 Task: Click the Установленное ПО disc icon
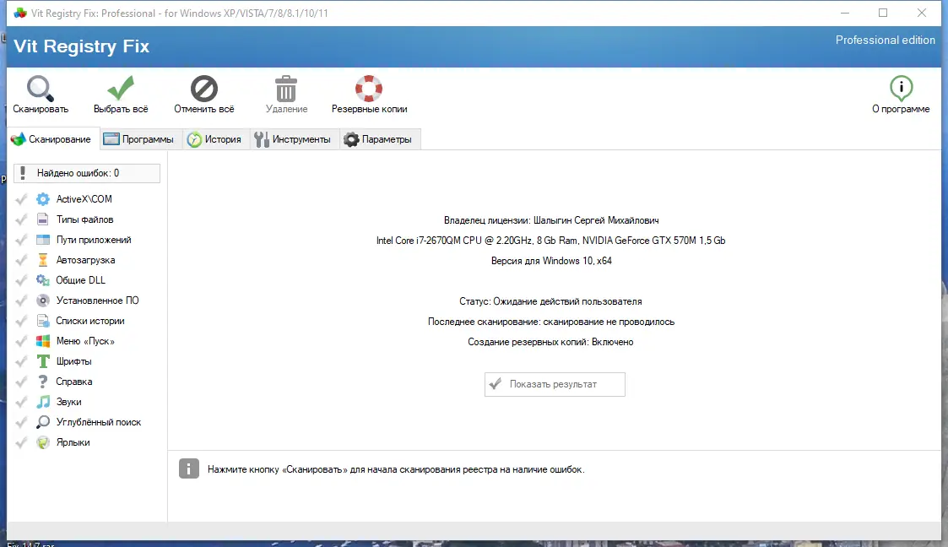tap(43, 301)
